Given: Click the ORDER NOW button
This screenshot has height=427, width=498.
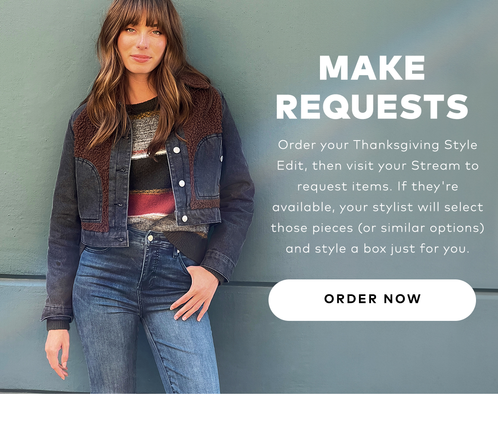Looking at the screenshot, I should (x=372, y=300).
